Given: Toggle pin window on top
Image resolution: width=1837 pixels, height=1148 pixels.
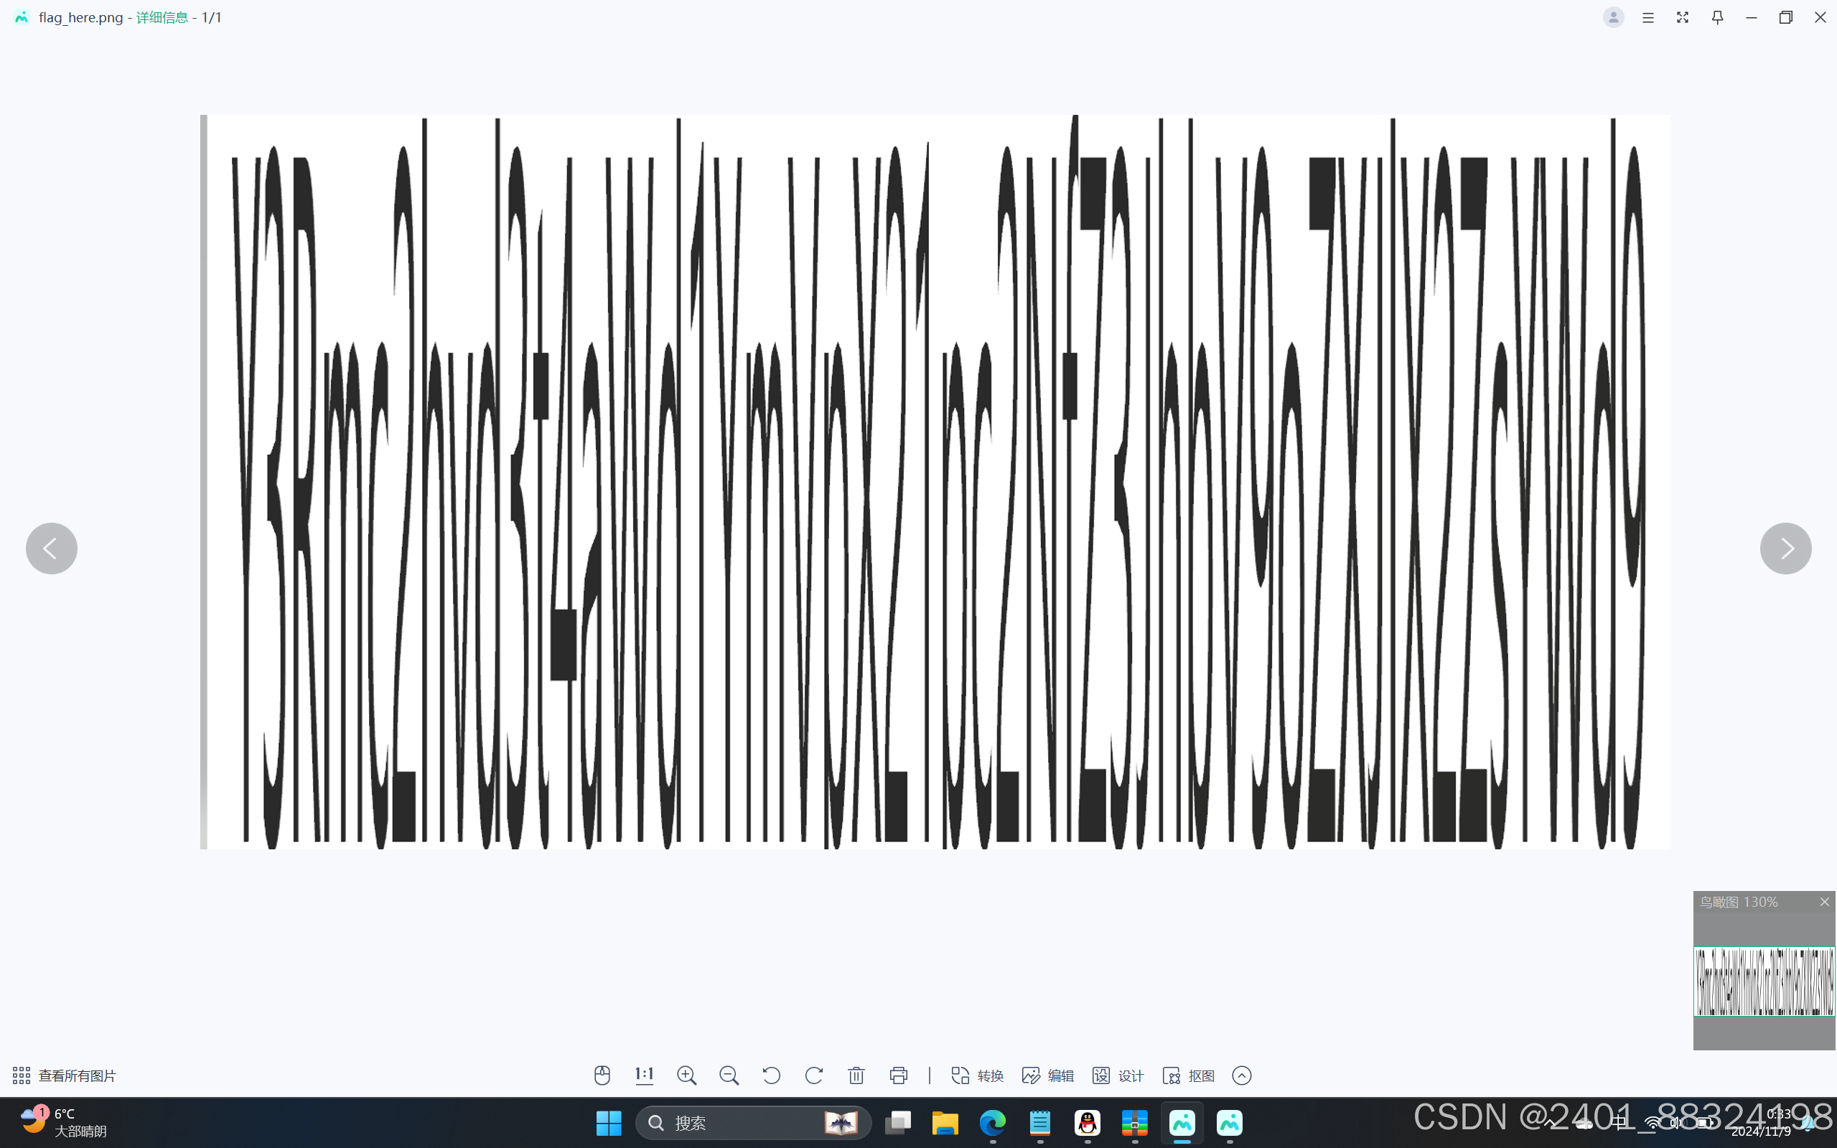Looking at the screenshot, I should 1717,17.
